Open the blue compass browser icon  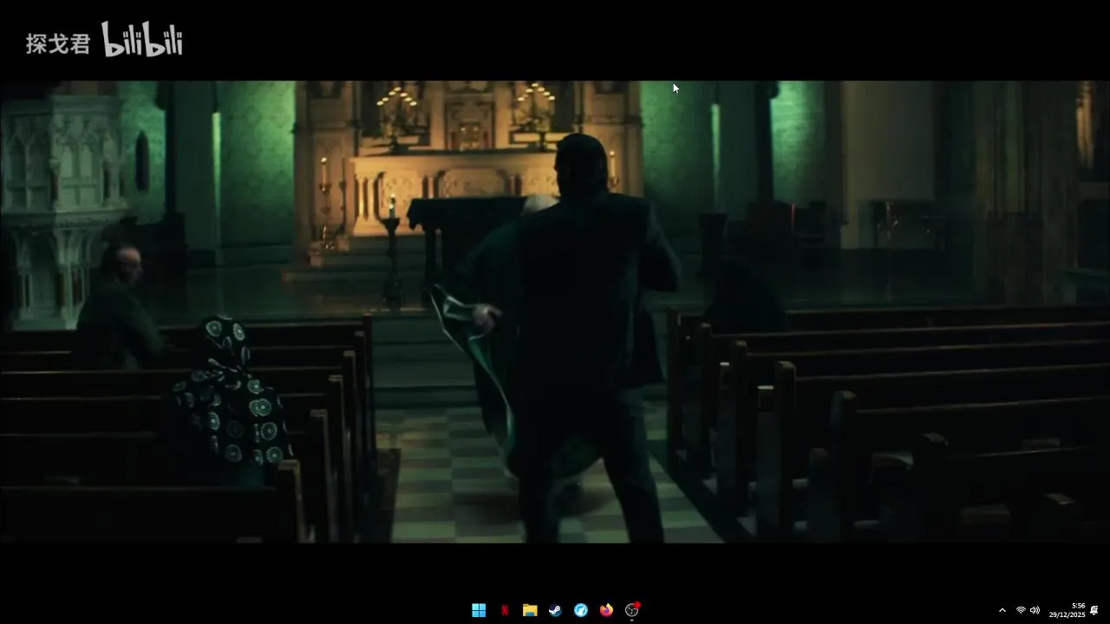click(581, 610)
